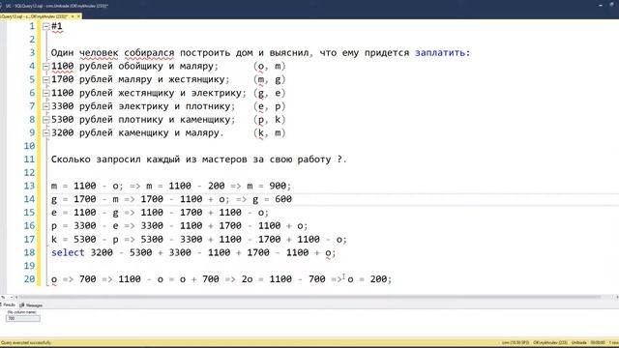Viewport: 619px width, 348px height.
Task: Switch to the Messages tab
Action: coord(31,305)
